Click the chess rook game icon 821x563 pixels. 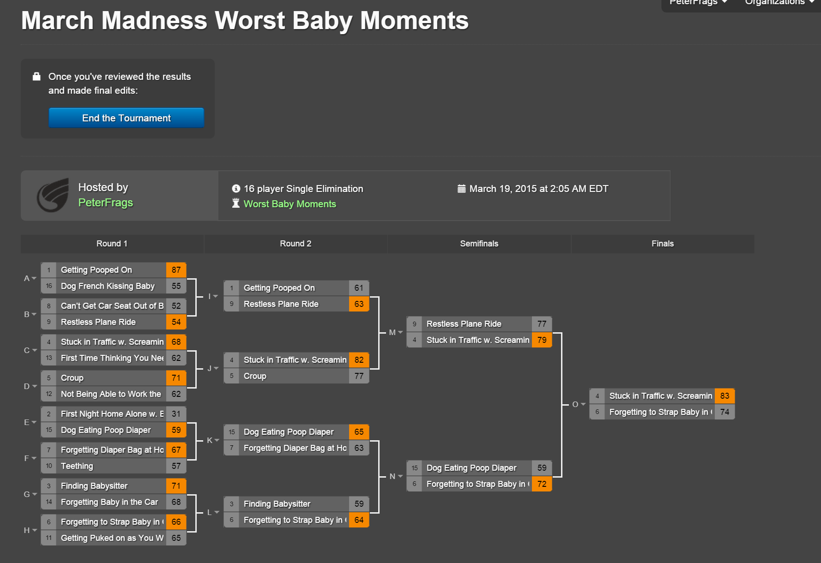pos(236,204)
